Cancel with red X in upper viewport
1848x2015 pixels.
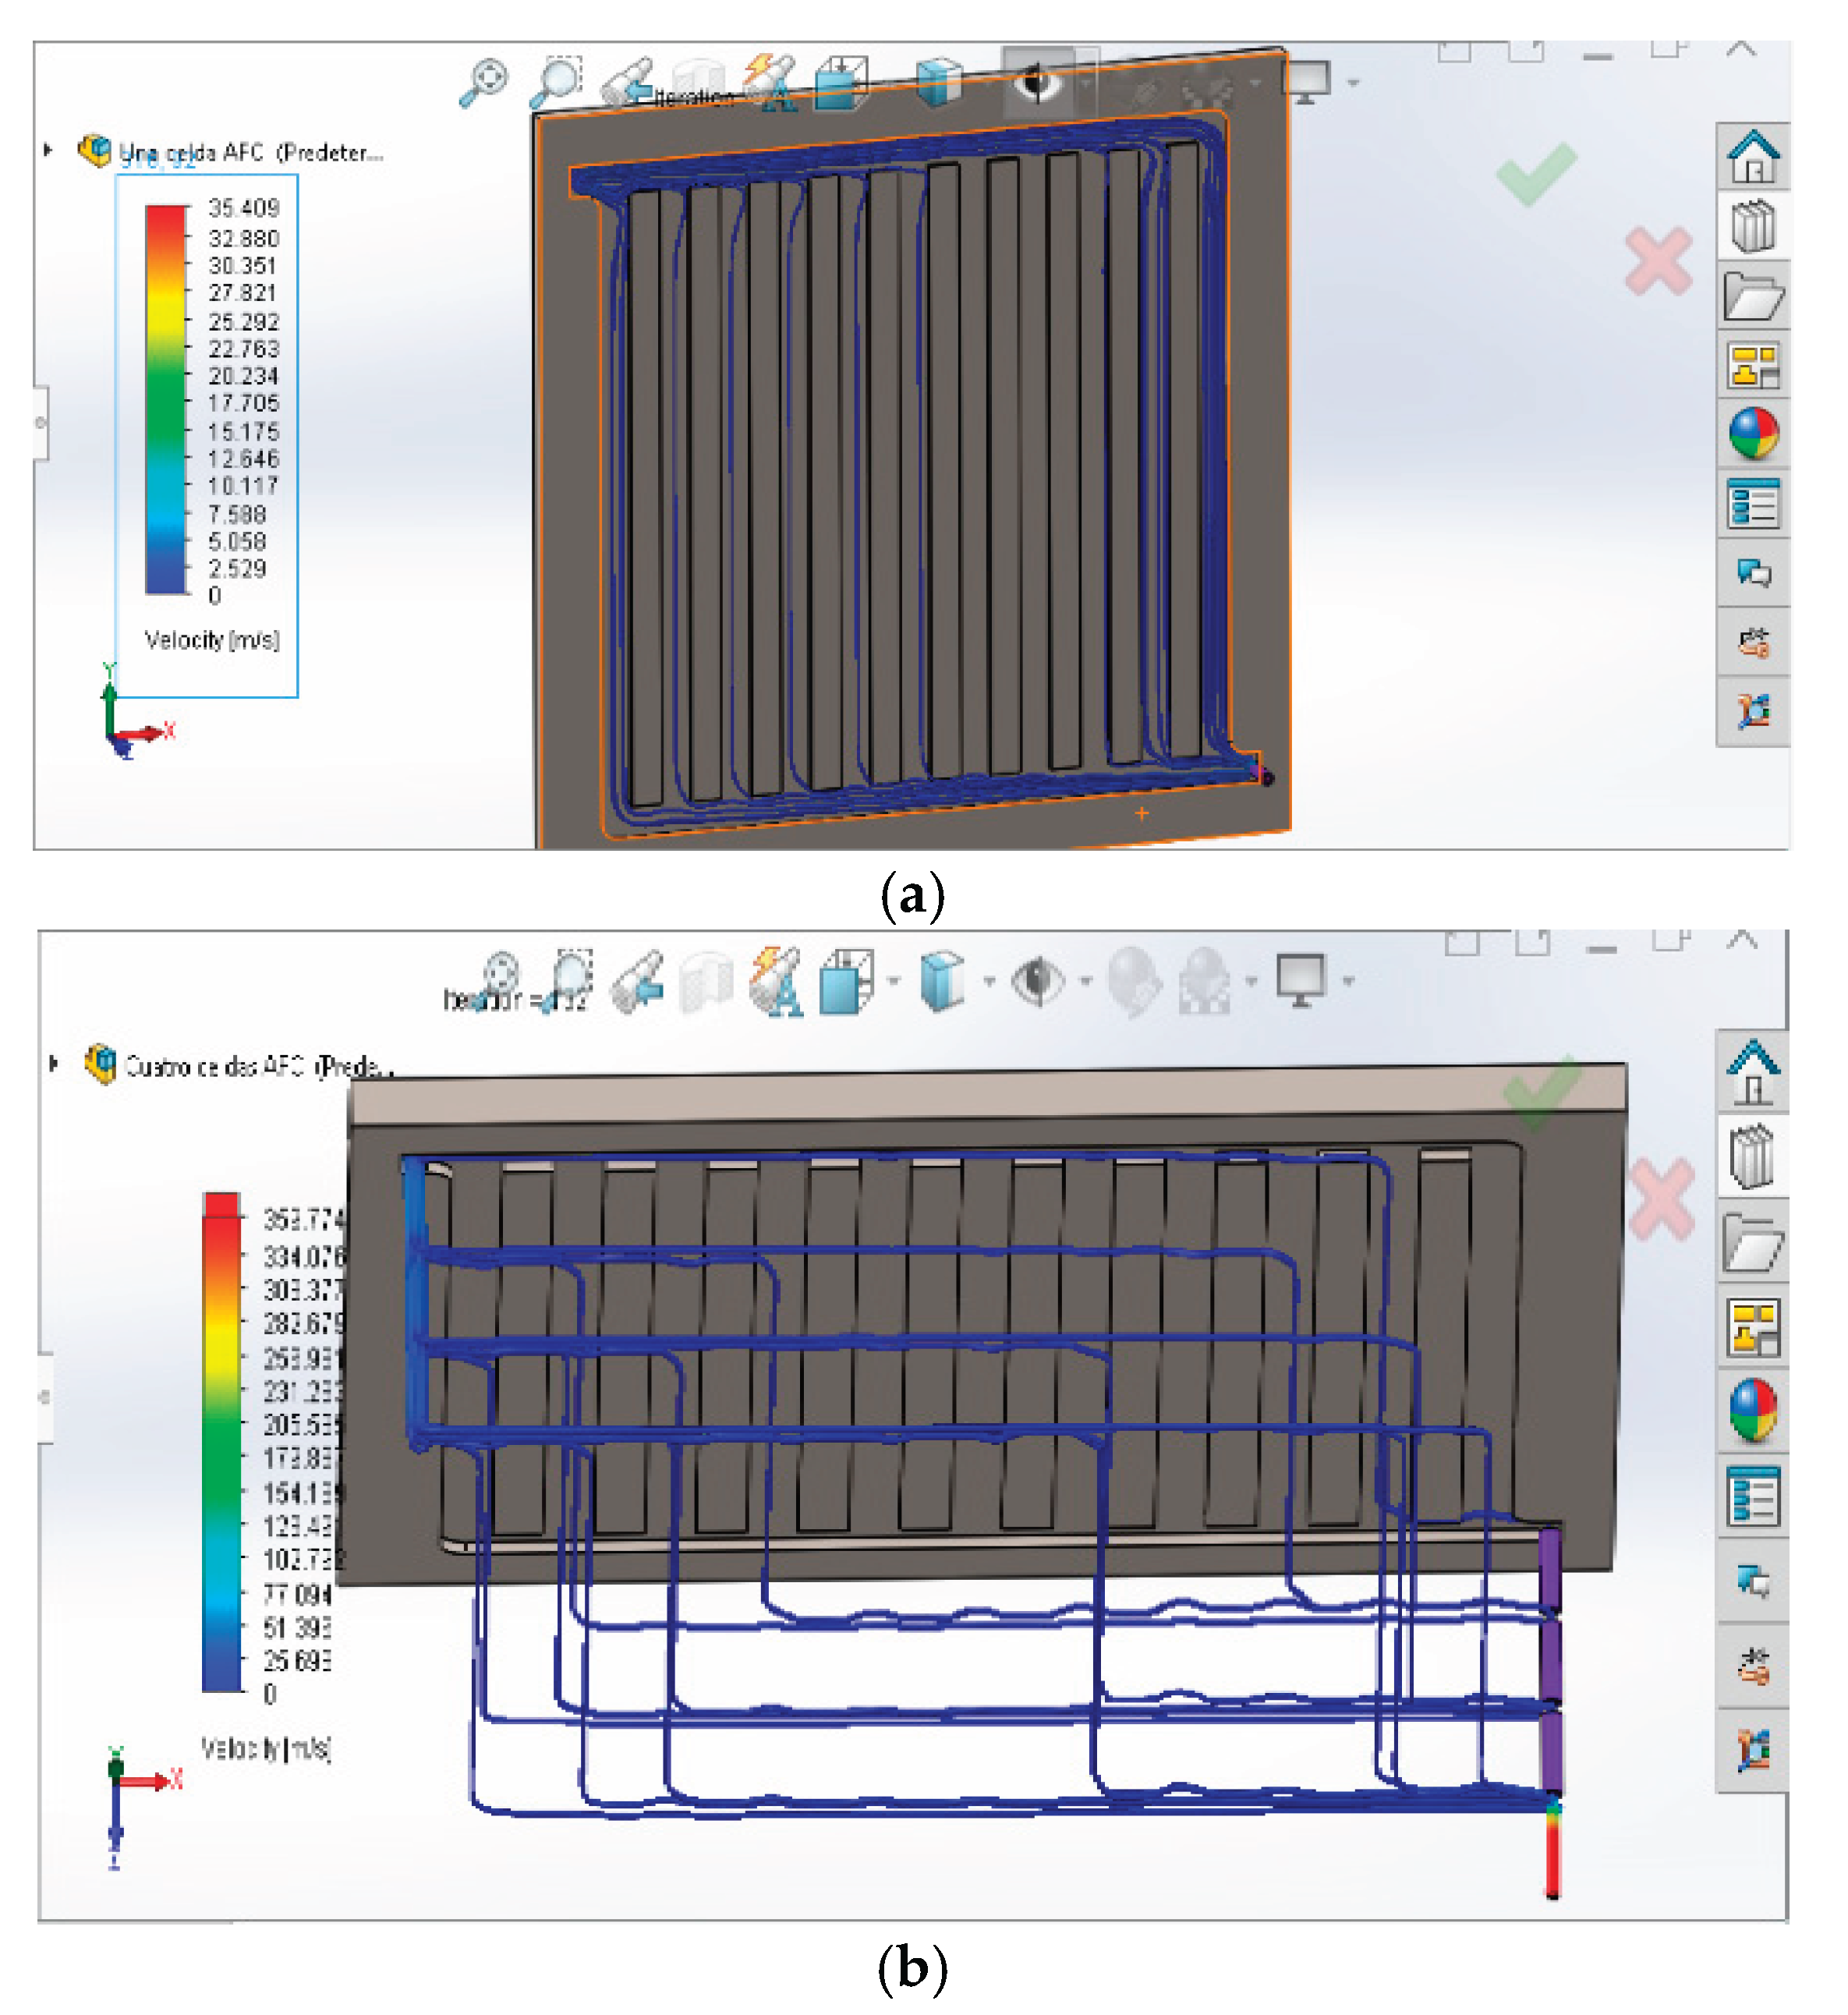(x=1658, y=262)
